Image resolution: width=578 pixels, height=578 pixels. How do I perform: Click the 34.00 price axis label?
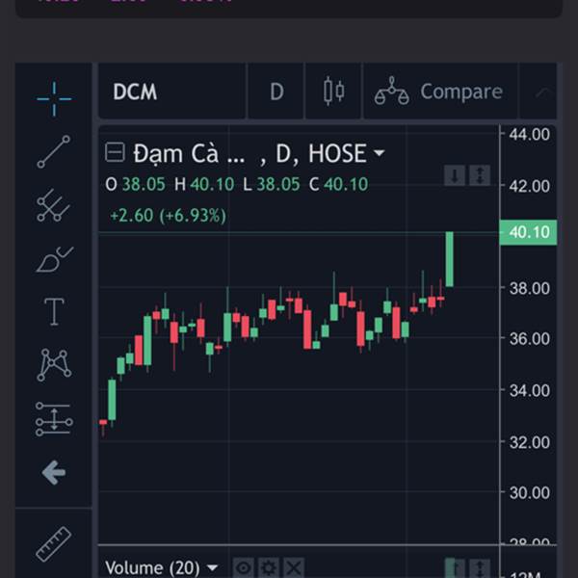(529, 391)
